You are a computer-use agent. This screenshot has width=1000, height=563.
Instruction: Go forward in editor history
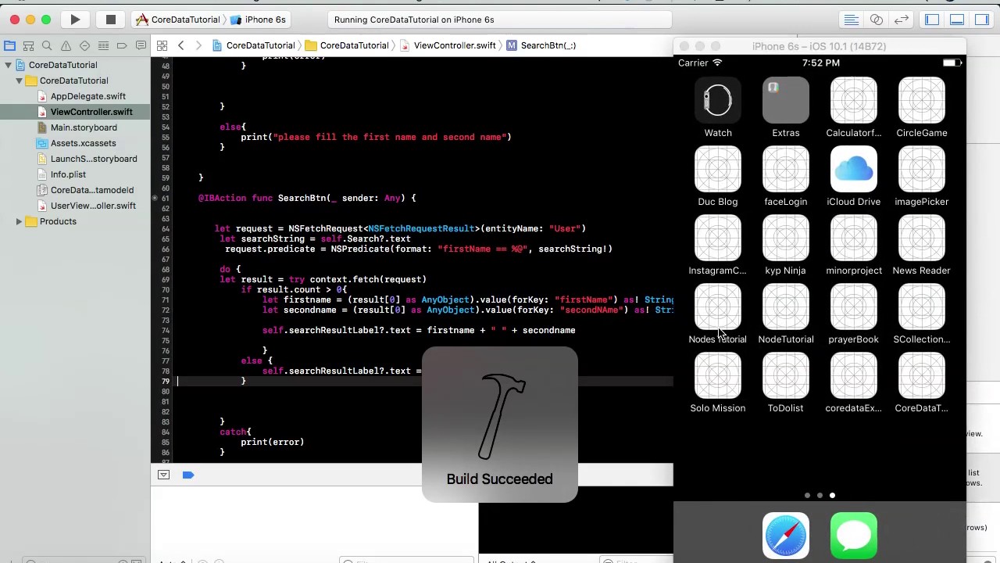pos(198,45)
